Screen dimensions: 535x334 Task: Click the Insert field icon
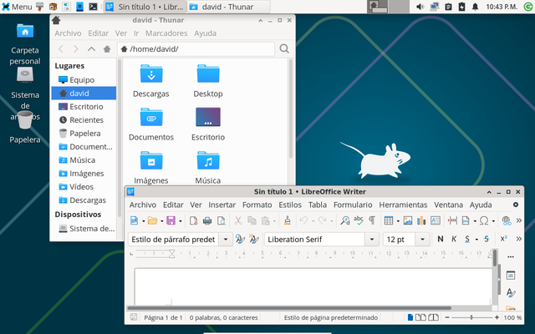tap(466, 220)
